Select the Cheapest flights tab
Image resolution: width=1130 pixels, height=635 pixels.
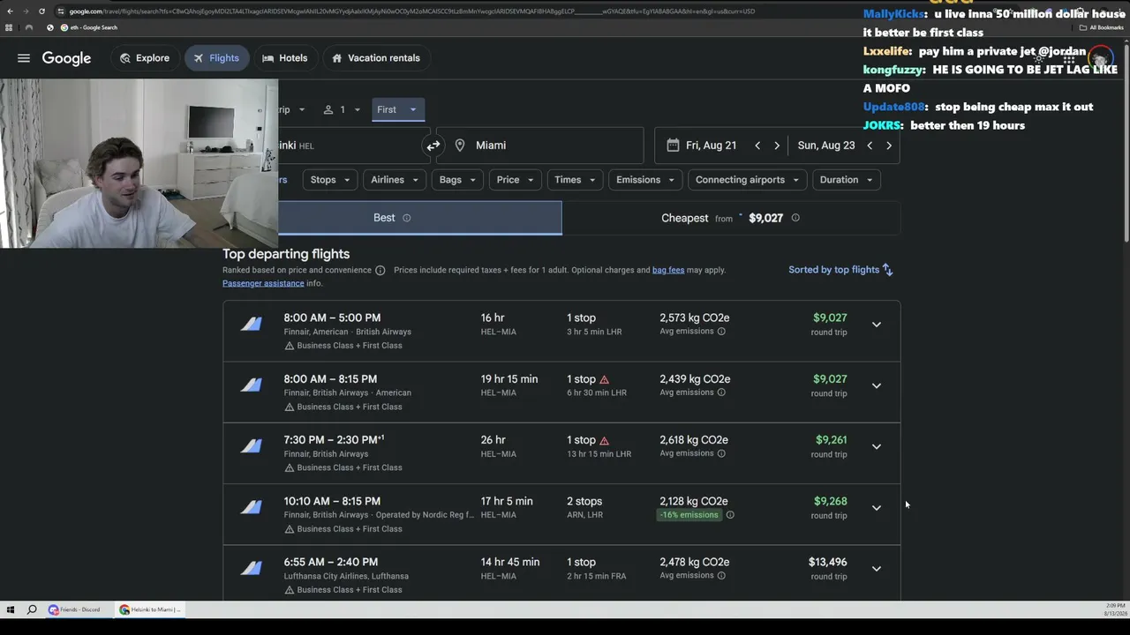coord(731,218)
